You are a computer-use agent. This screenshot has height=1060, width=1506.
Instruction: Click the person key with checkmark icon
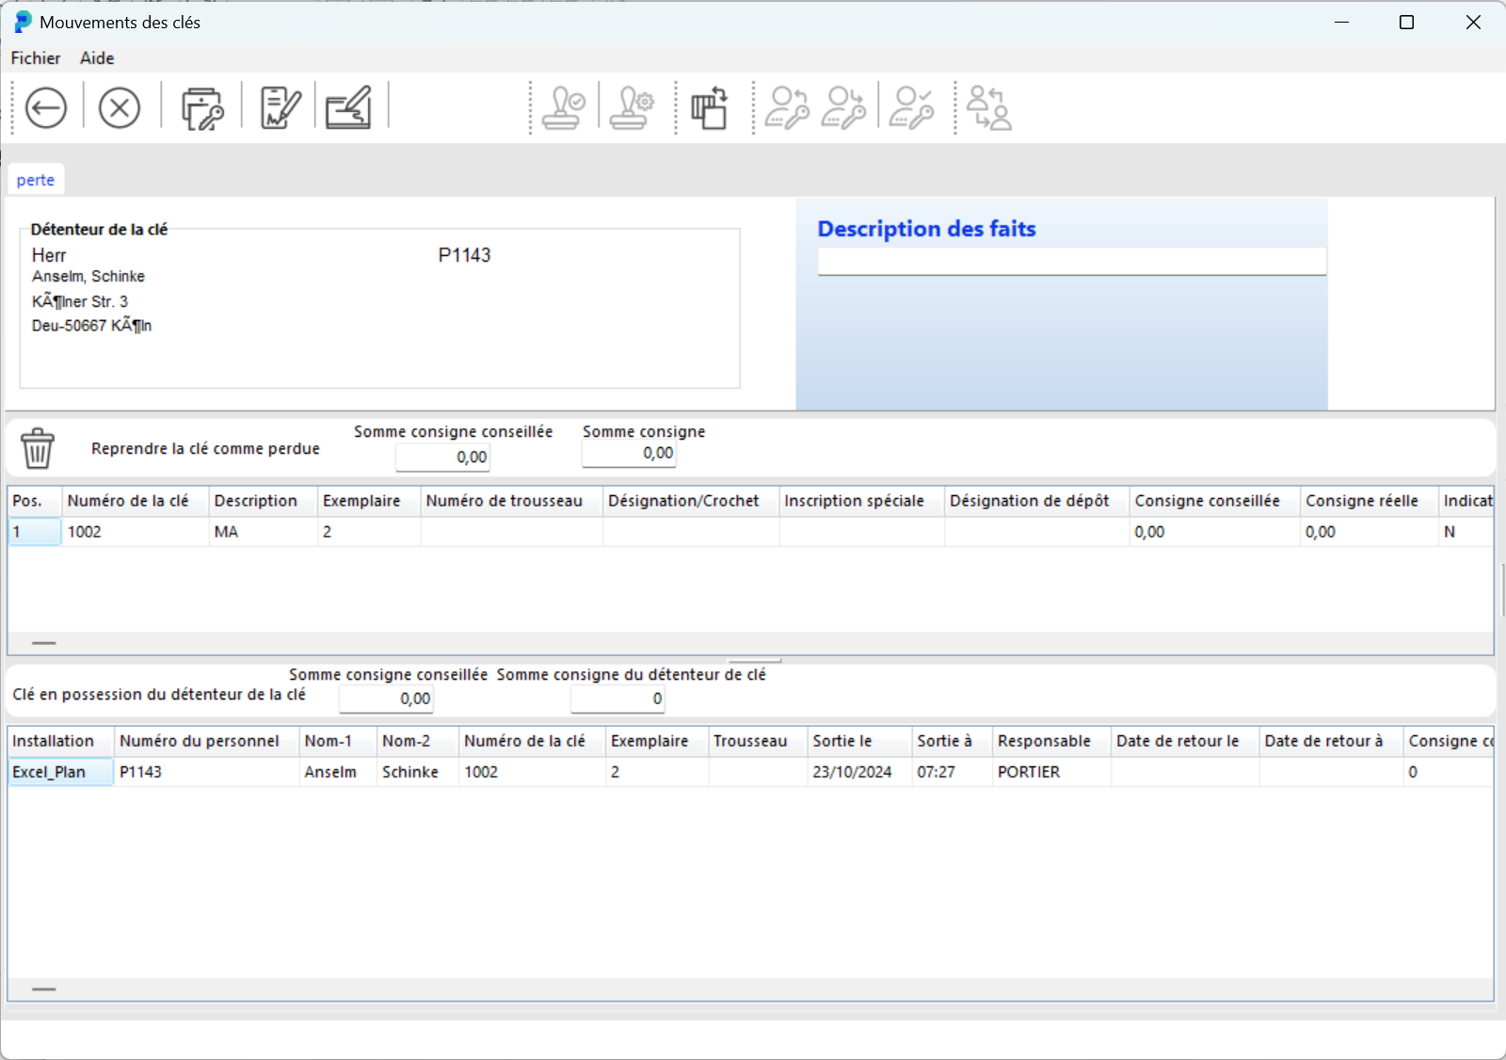click(x=911, y=108)
